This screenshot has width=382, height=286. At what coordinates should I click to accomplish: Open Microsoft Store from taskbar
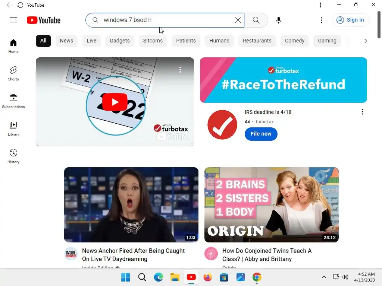tap(224, 277)
